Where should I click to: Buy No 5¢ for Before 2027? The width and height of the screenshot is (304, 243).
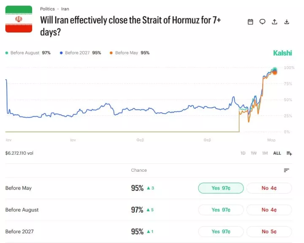tap(269, 232)
